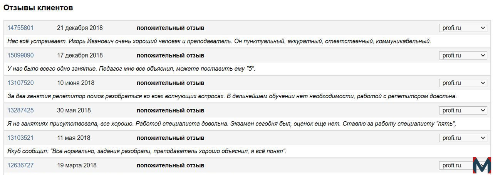Expand profi.ru dropdown for 10 июня 2018 review

(x=463, y=83)
